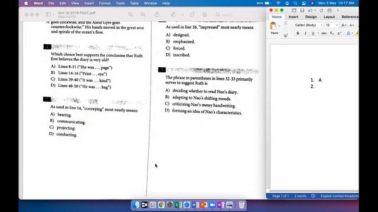
Task: Switch to the Insert ribbon tab
Action: coord(293,17)
